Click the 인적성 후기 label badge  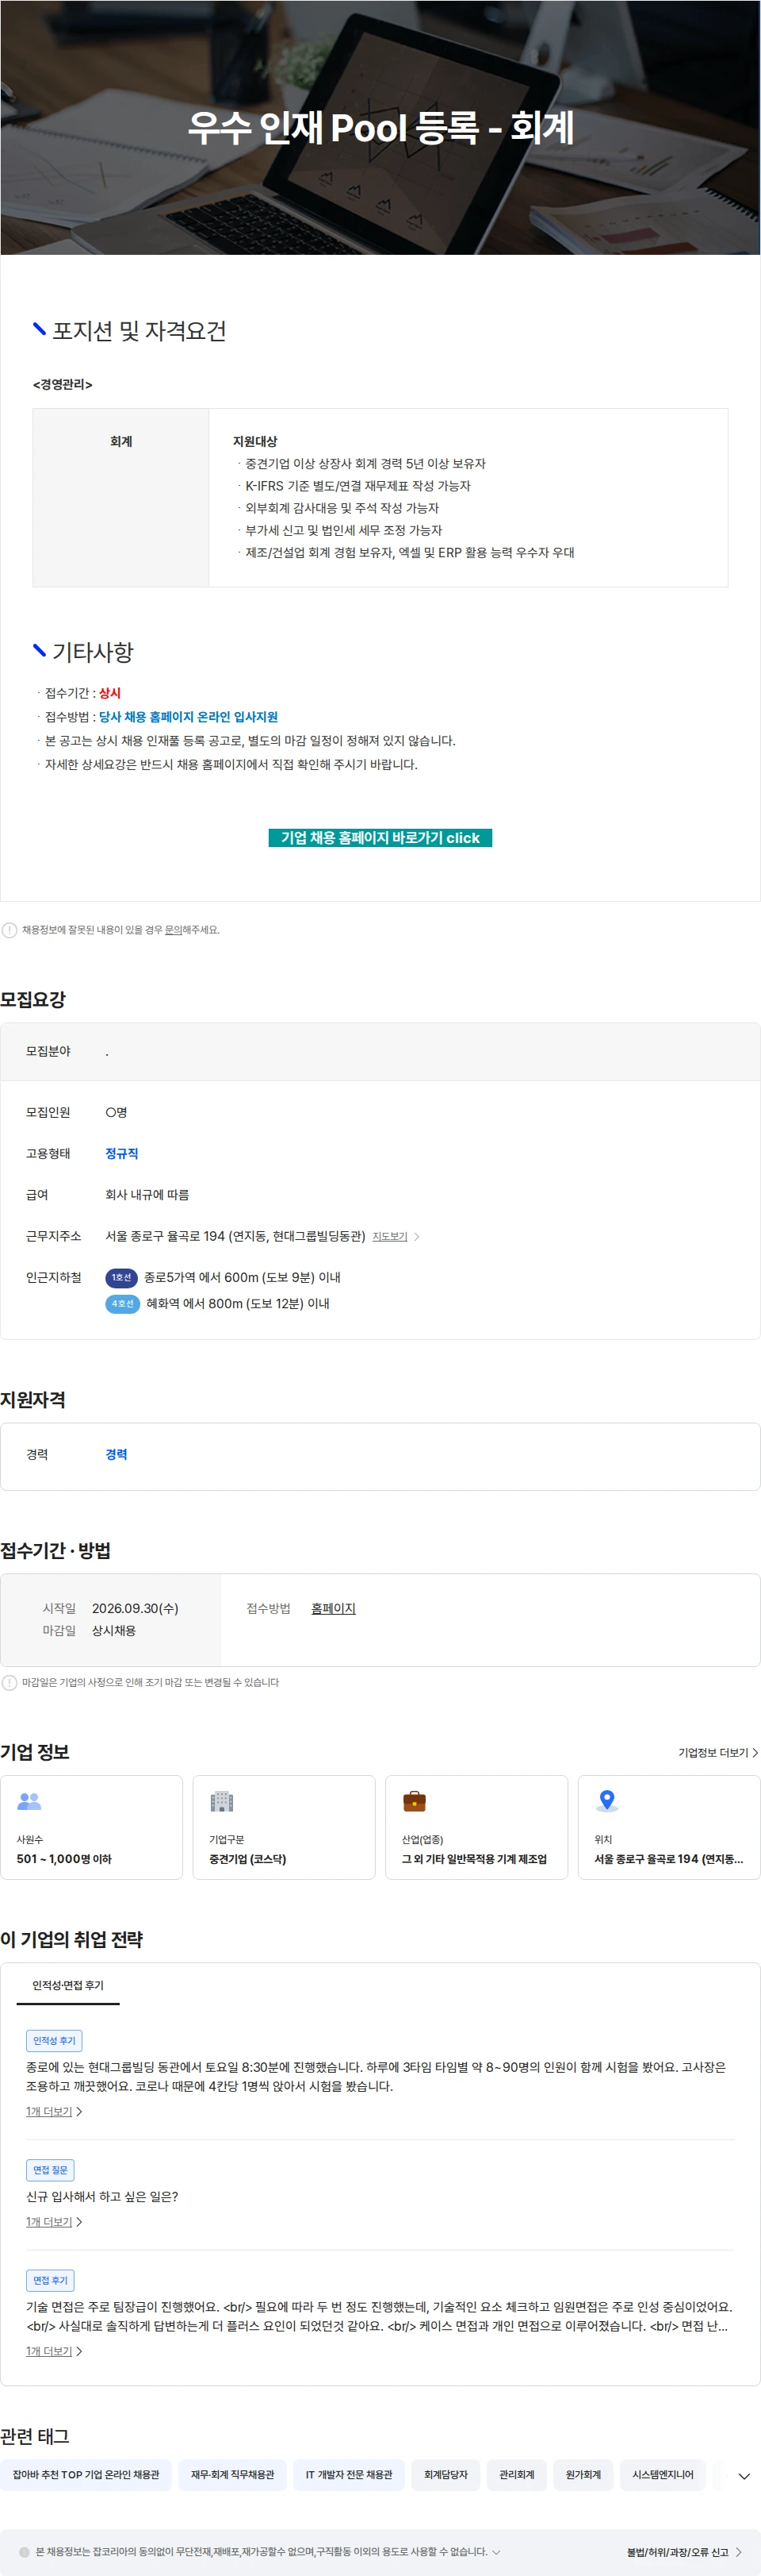click(54, 2041)
